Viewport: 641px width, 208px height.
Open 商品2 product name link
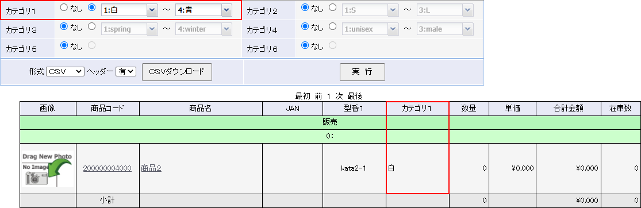coord(151,168)
